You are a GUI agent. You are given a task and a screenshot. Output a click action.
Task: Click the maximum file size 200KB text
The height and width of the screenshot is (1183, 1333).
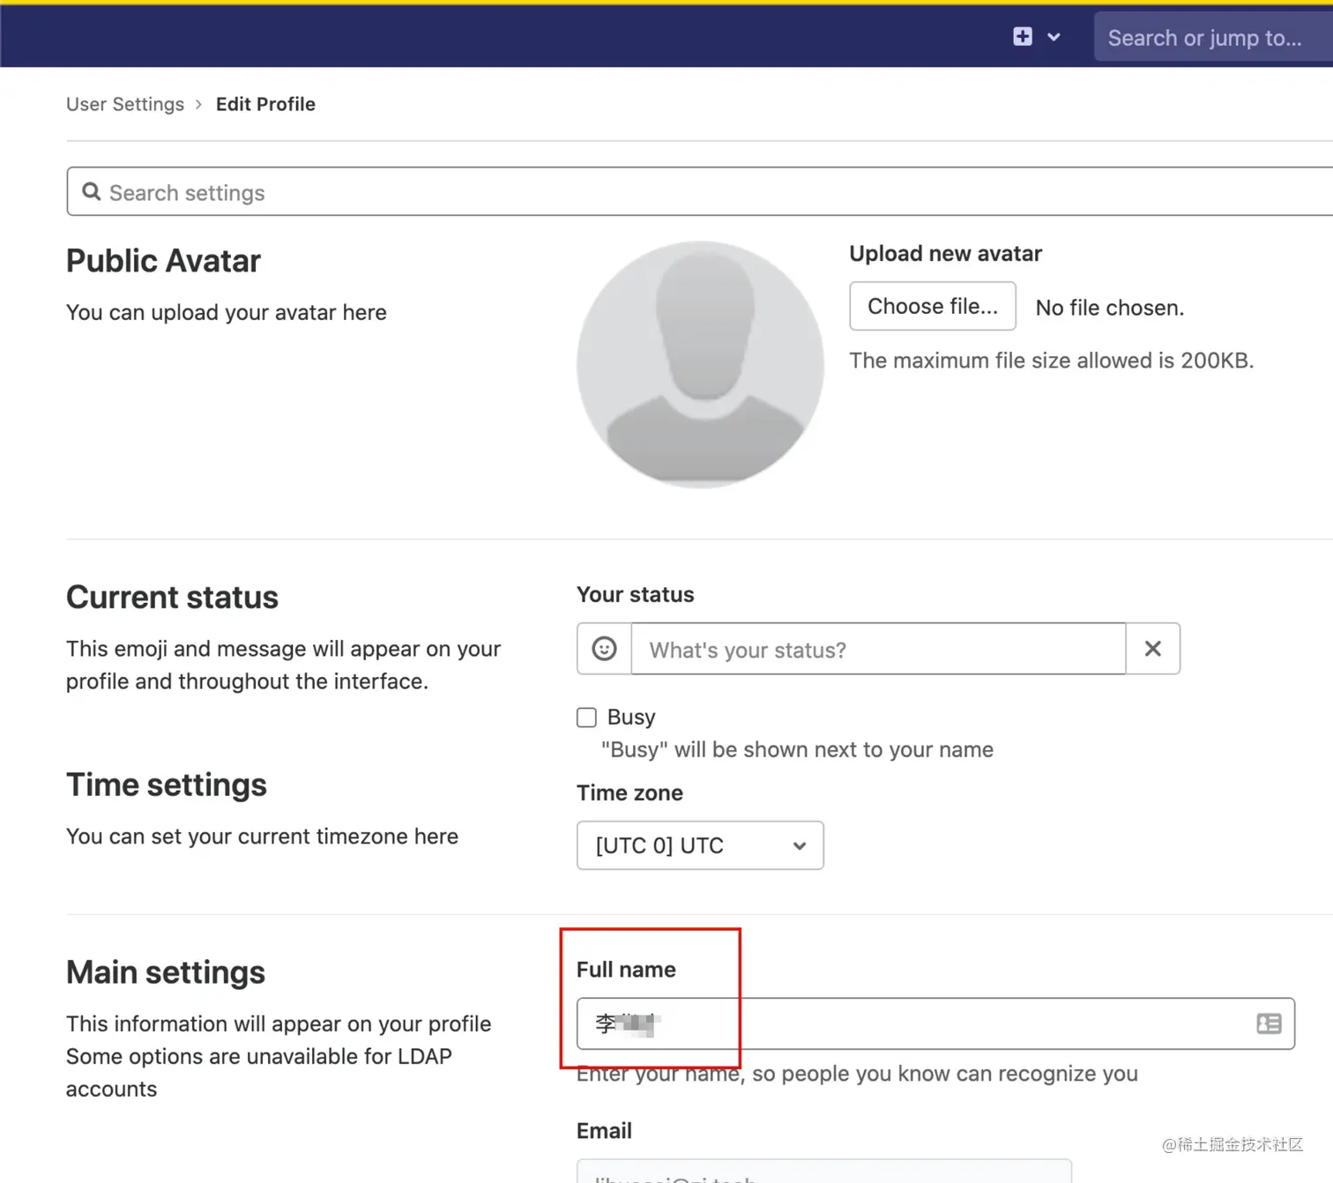pos(1051,361)
